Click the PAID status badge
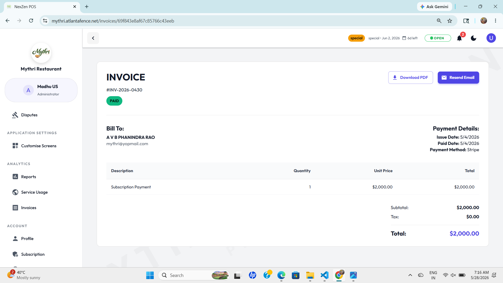This screenshot has height=283, width=503. click(x=114, y=101)
